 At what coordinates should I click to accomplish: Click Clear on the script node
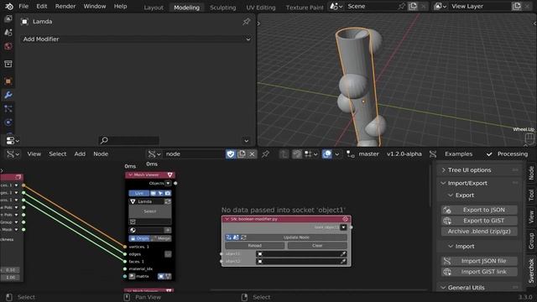(317, 246)
